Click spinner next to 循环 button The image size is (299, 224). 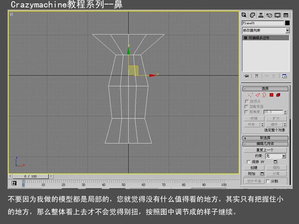tap(285, 125)
